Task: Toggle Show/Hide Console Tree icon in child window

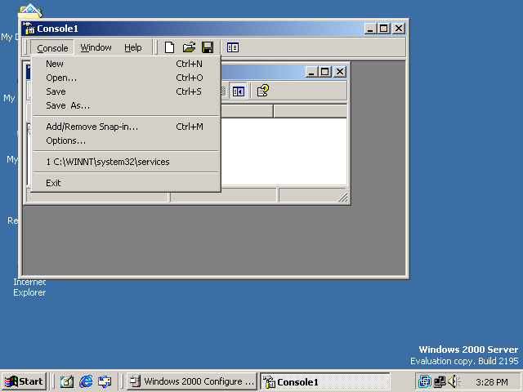Action: tap(238, 91)
